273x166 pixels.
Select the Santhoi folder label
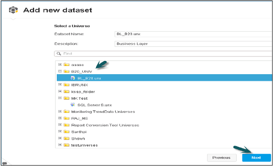click(79, 132)
